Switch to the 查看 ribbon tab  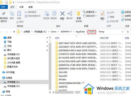[30, 7]
